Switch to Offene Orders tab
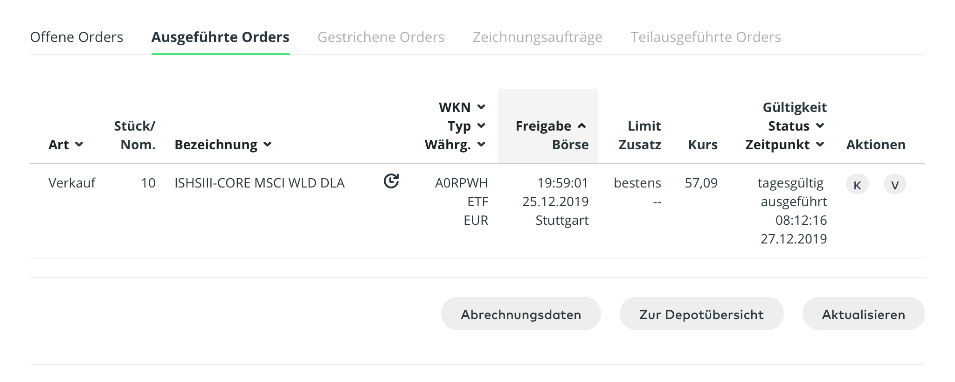 pyautogui.click(x=76, y=37)
